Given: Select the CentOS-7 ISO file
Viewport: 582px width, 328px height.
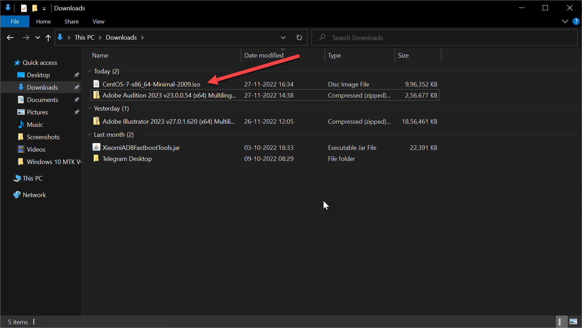Looking at the screenshot, I should point(151,84).
